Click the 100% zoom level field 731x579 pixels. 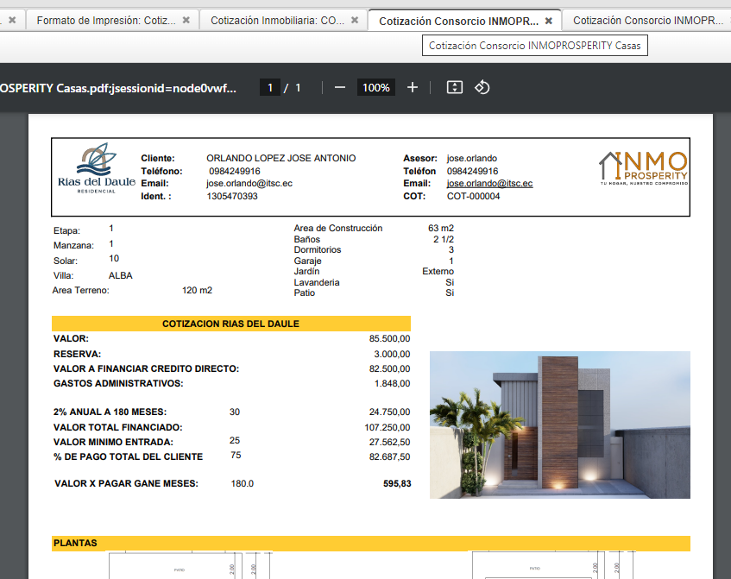click(x=375, y=88)
